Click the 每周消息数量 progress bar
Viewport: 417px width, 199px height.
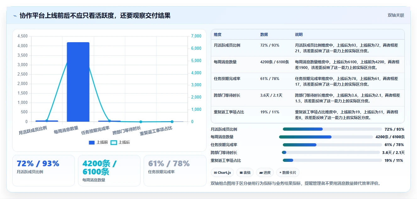326,137
